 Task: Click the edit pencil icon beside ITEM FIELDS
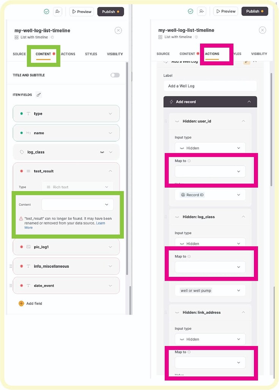point(39,94)
